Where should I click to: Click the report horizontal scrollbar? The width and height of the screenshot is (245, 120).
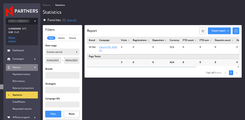click(x=142, y=67)
